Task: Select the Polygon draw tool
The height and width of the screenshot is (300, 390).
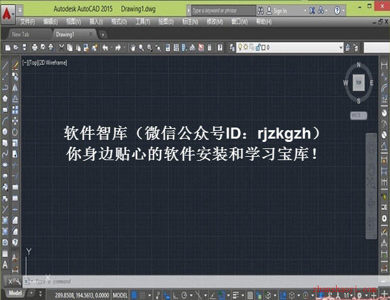Action: click(5, 98)
